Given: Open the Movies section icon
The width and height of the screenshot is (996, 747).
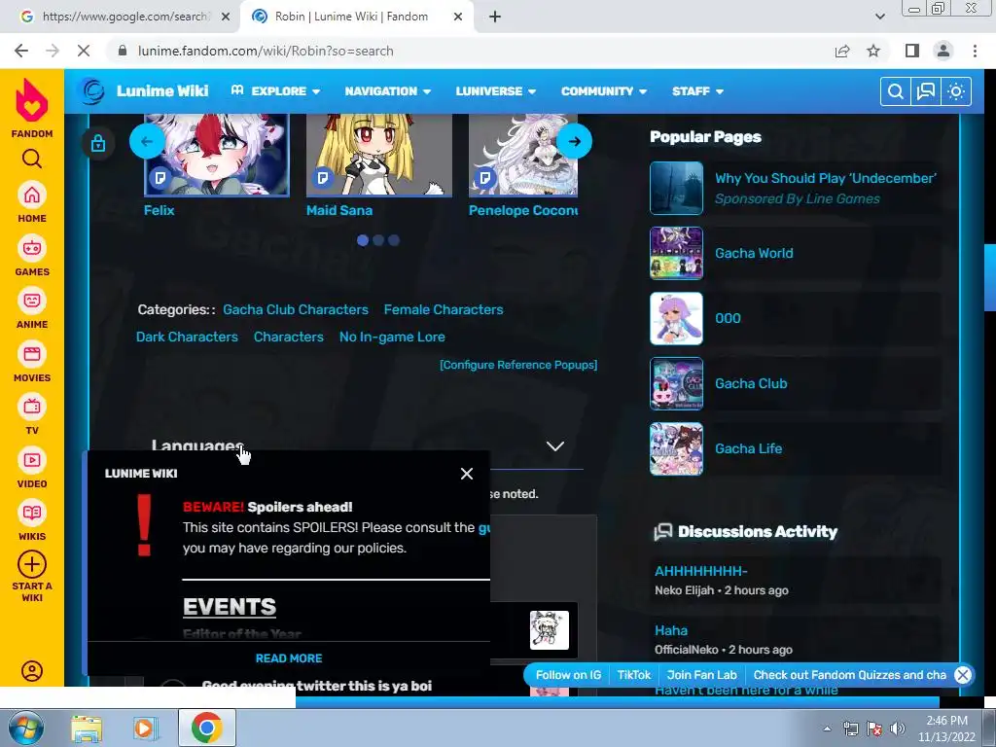Looking at the screenshot, I should 32,354.
